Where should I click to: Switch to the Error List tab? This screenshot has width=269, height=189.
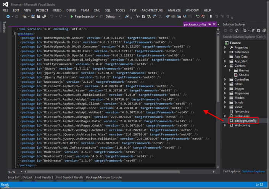[x=14, y=177]
